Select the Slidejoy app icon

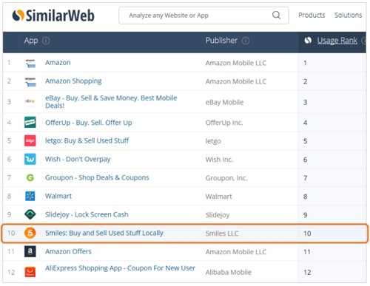coord(30,214)
